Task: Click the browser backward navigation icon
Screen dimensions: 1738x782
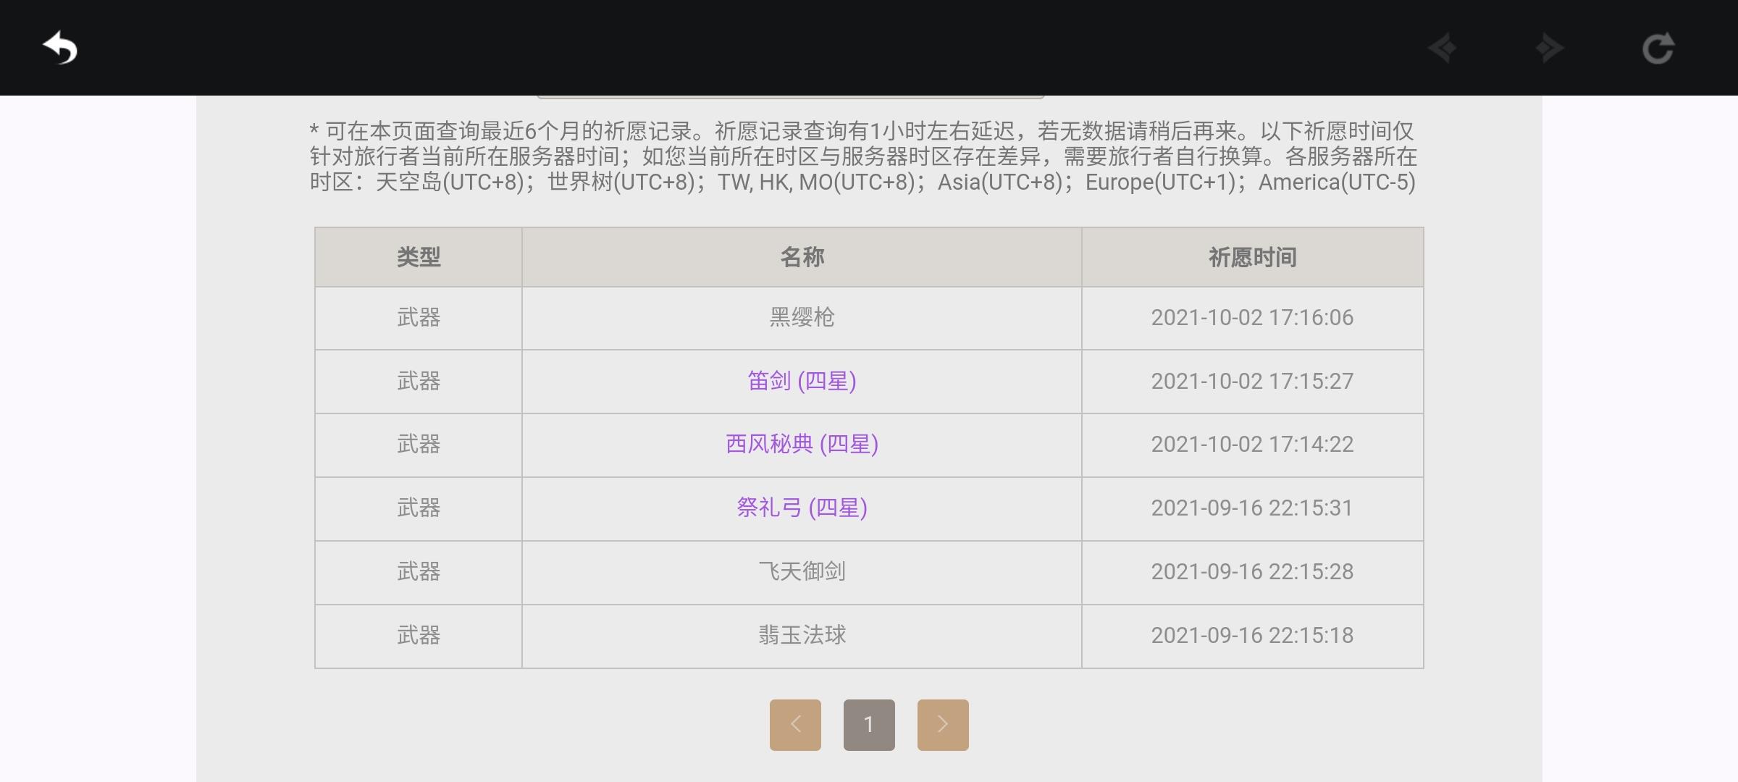Action: pyautogui.click(x=1443, y=49)
